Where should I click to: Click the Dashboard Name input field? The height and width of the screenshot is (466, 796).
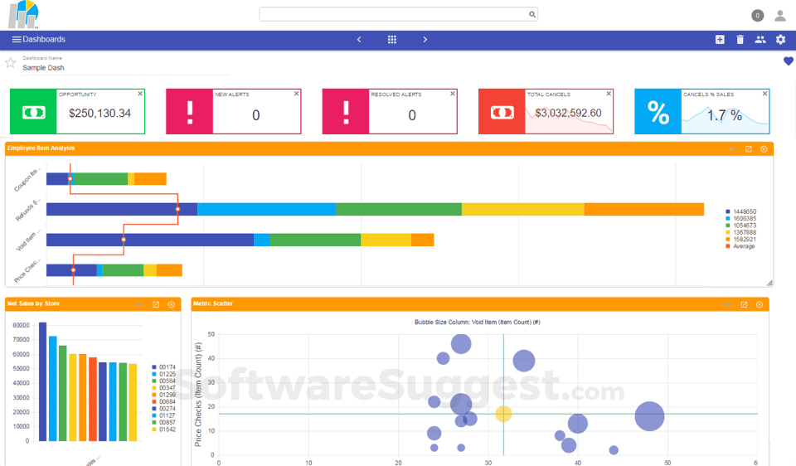coord(125,68)
